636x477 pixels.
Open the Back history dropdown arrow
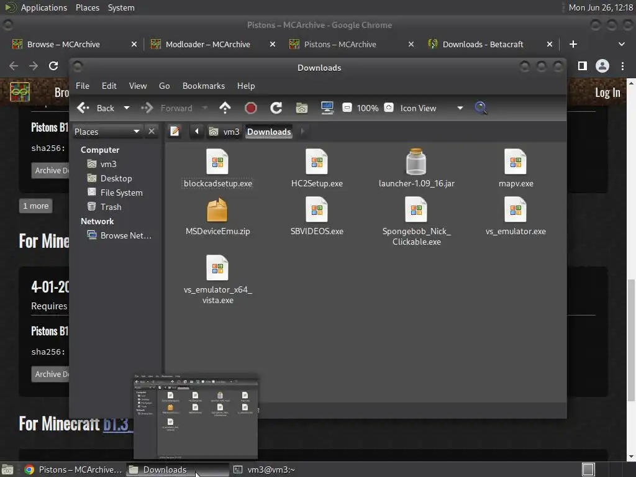pos(127,108)
